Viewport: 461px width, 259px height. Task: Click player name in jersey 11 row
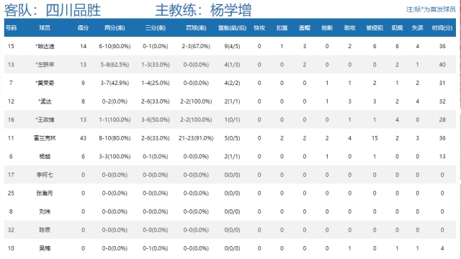point(45,138)
